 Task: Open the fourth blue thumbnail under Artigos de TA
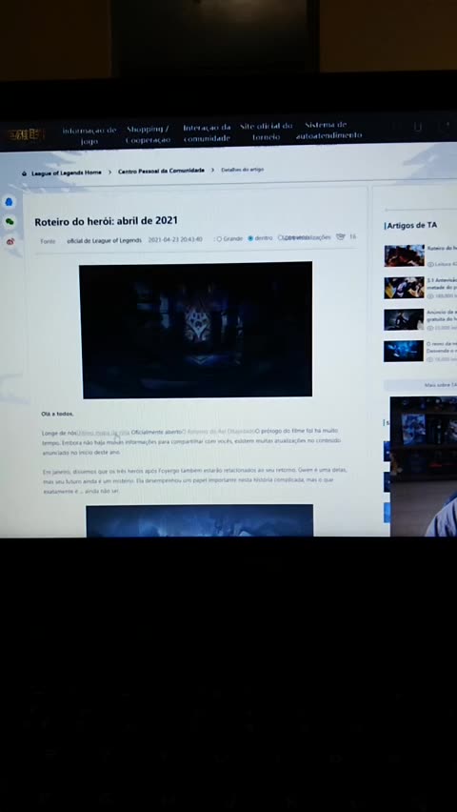(404, 351)
